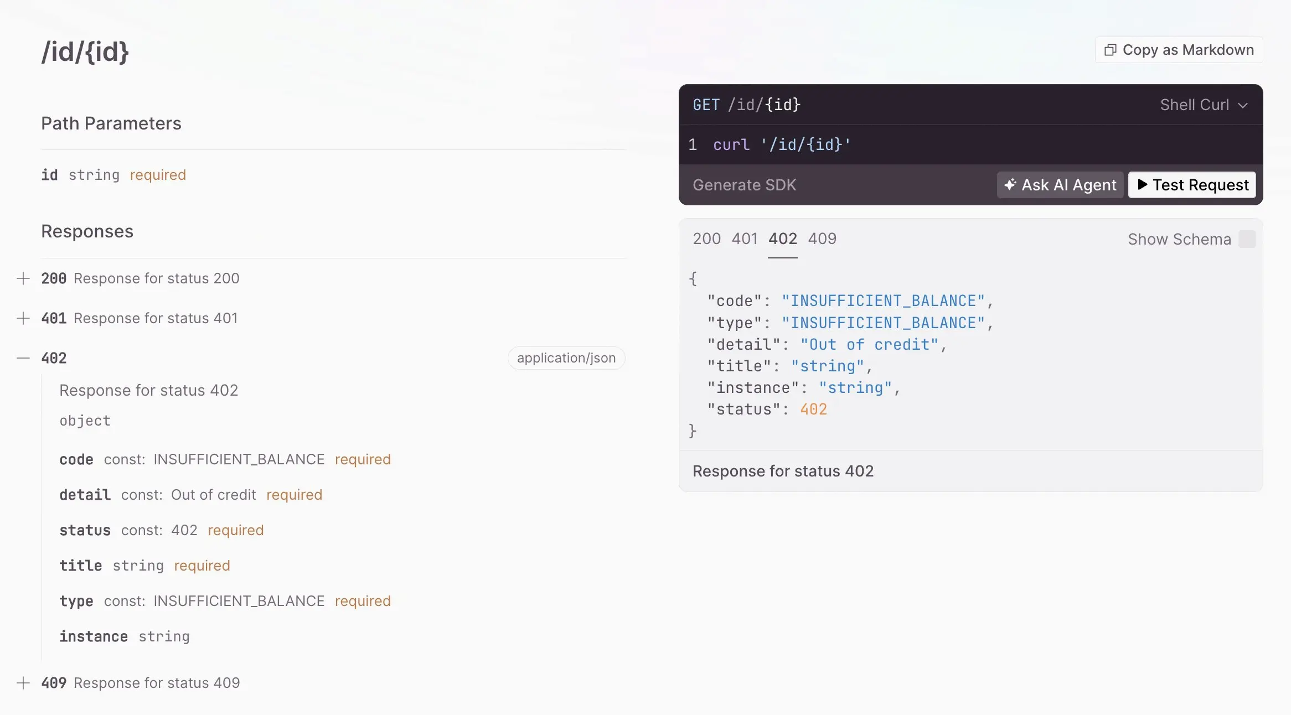Click the 'object' type label under 402
This screenshot has height=715, width=1291.
tap(85, 421)
